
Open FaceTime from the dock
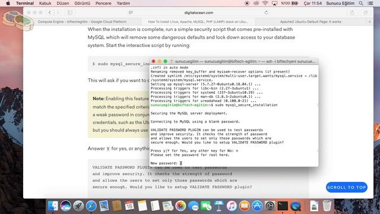[x=206, y=206]
